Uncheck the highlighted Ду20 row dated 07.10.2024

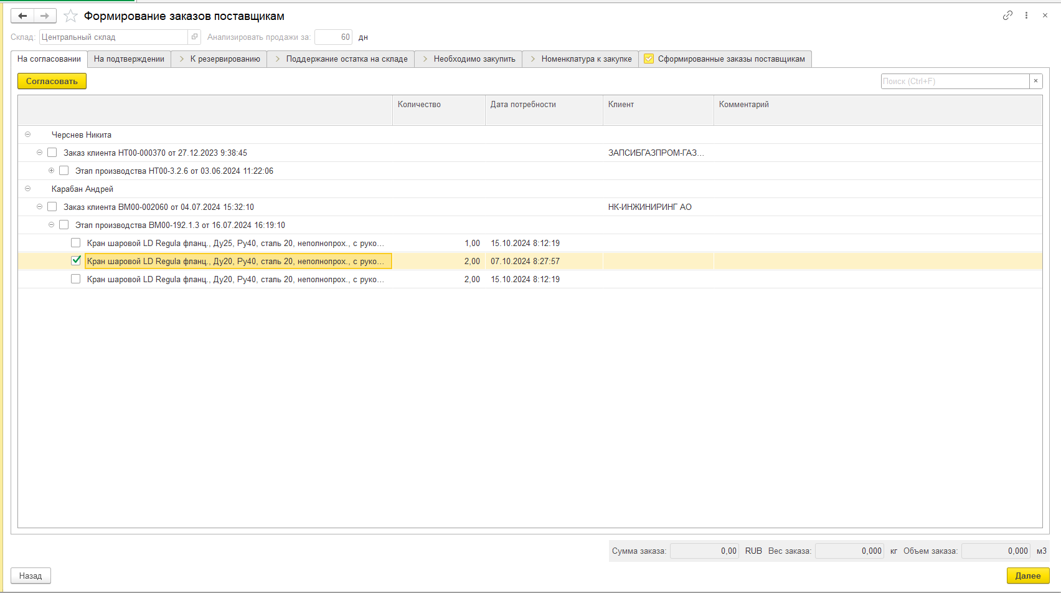(x=76, y=261)
